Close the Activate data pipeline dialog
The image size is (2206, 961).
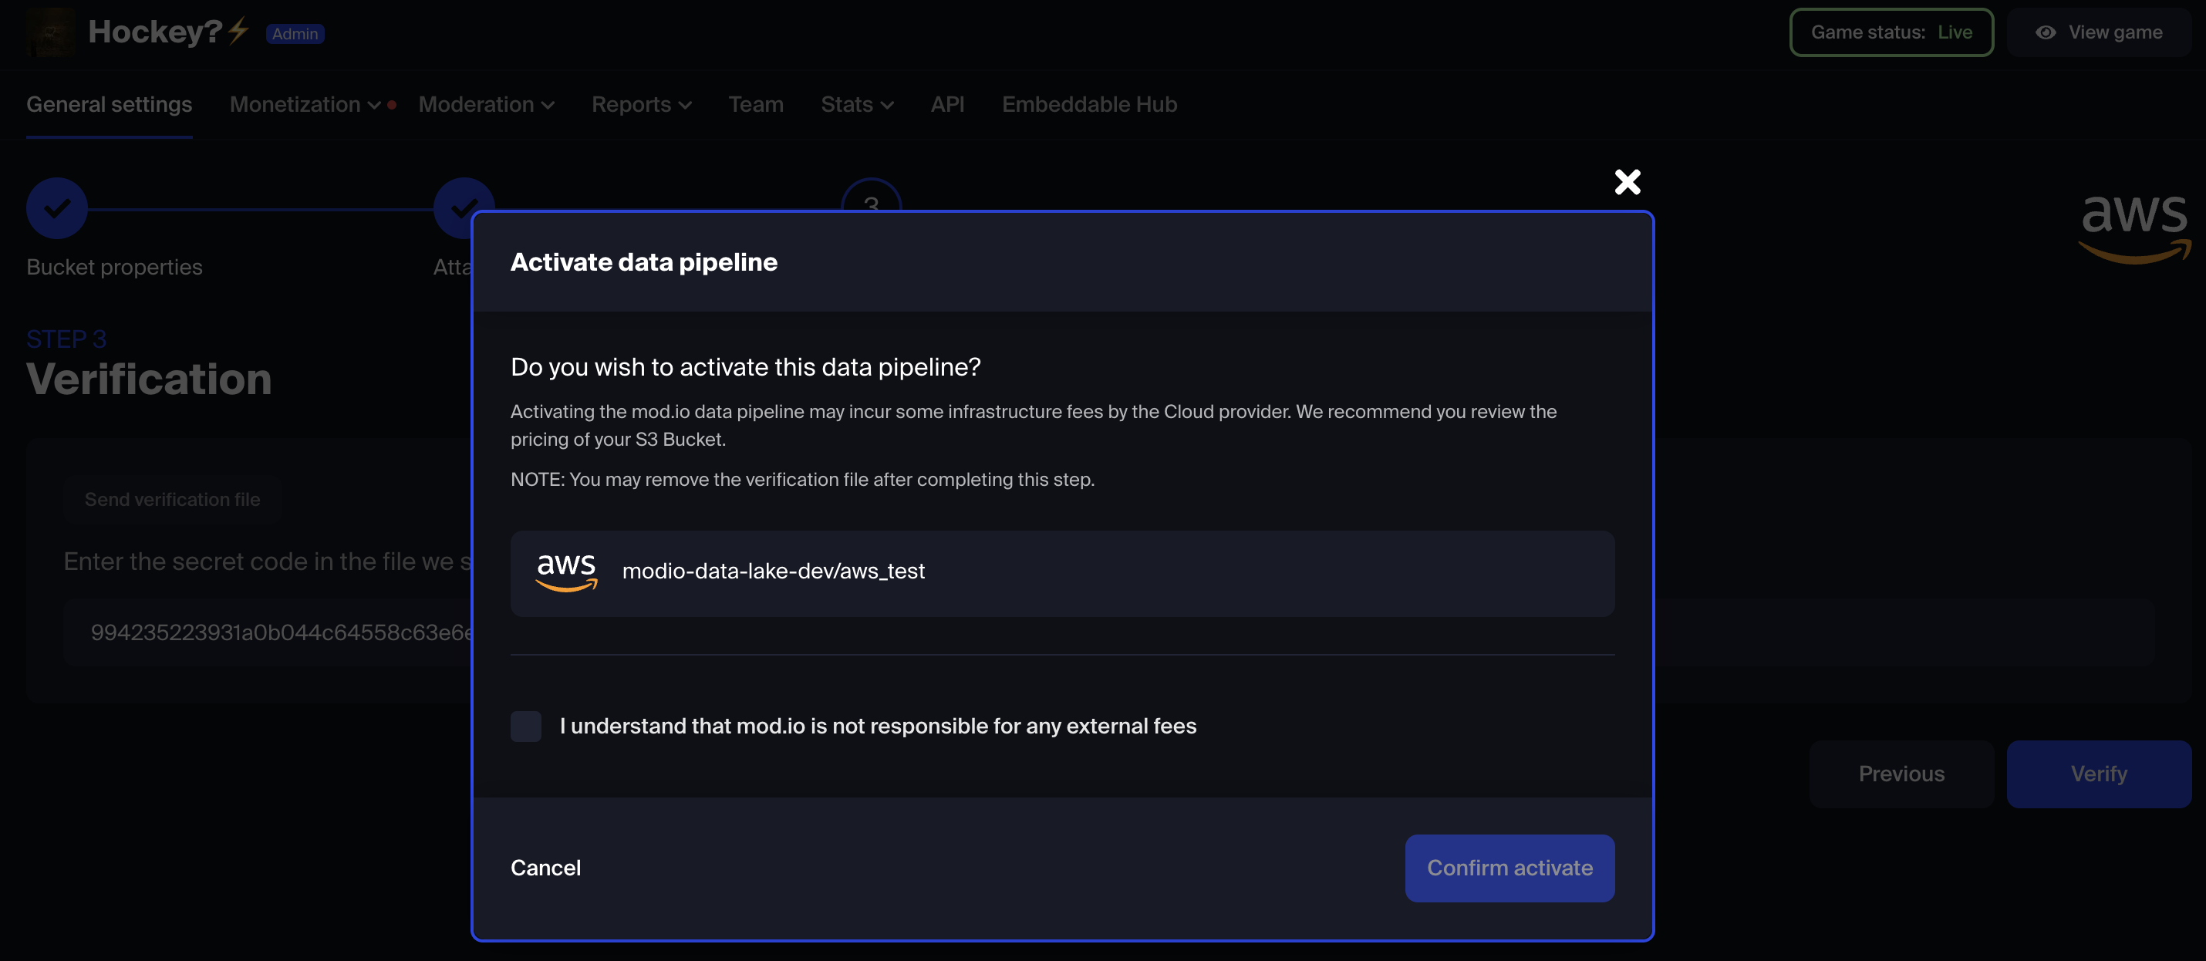[x=1626, y=181]
